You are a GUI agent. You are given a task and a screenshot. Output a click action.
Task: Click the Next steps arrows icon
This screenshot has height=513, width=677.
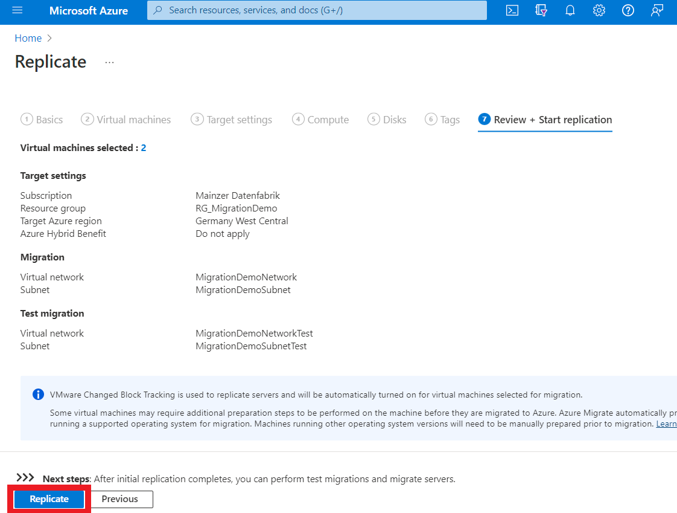click(x=25, y=477)
